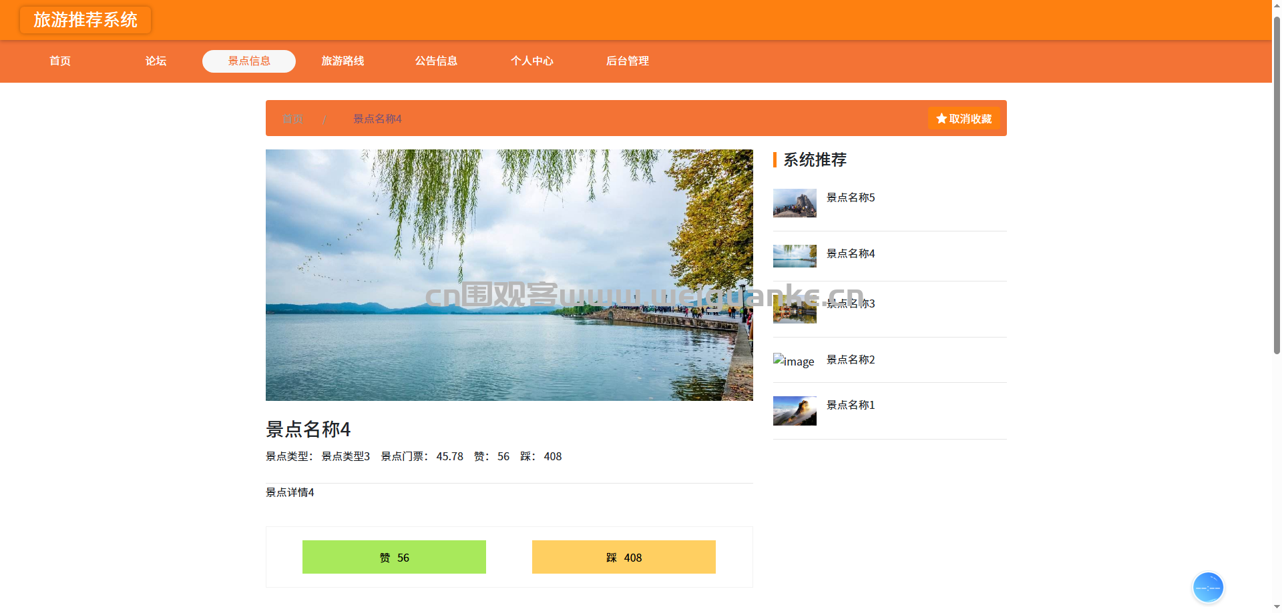Open recommended item 景点名称2
This screenshot has height=613, width=1282.
click(851, 360)
